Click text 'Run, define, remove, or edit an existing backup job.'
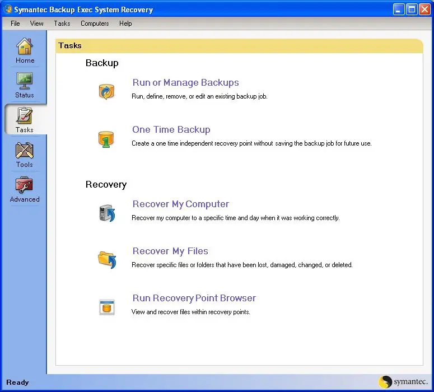Screen dimensions: 434x392 (x=199, y=96)
